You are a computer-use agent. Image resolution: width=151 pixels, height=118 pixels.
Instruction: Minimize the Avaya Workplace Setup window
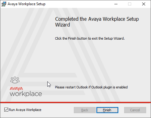point(116,4)
